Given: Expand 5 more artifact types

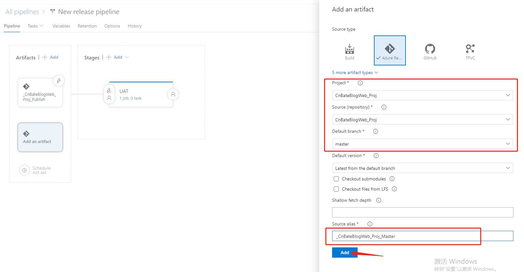Looking at the screenshot, I should (355, 72).
